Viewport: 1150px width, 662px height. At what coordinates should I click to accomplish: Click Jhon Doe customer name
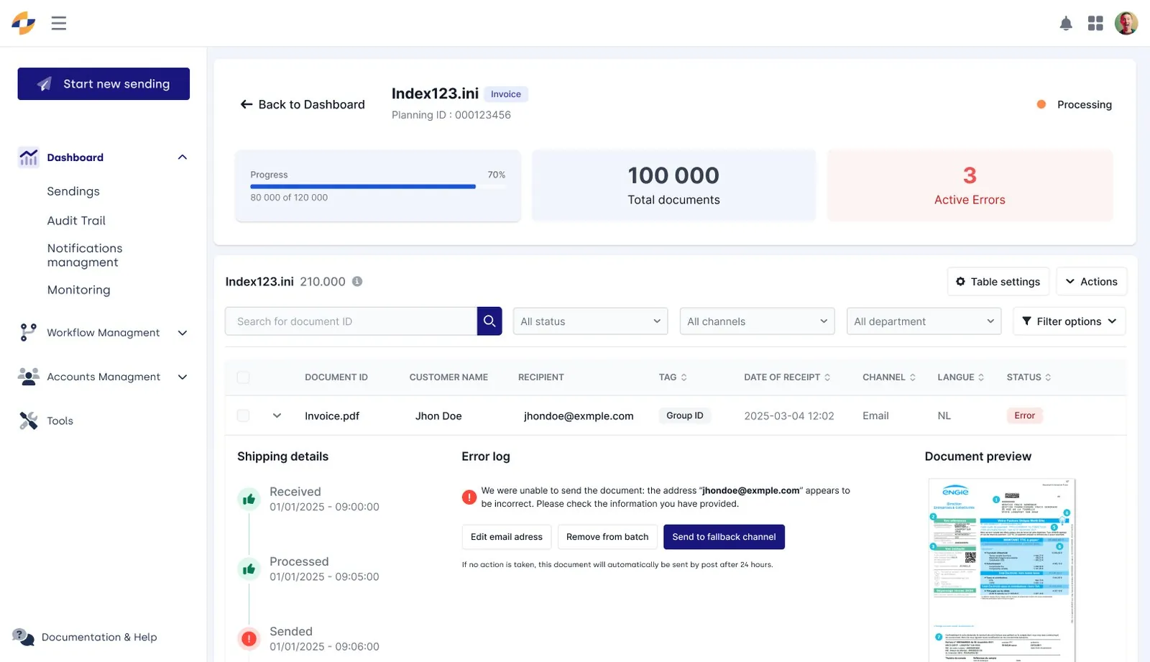pyautogui.click(x=438, y=416)
